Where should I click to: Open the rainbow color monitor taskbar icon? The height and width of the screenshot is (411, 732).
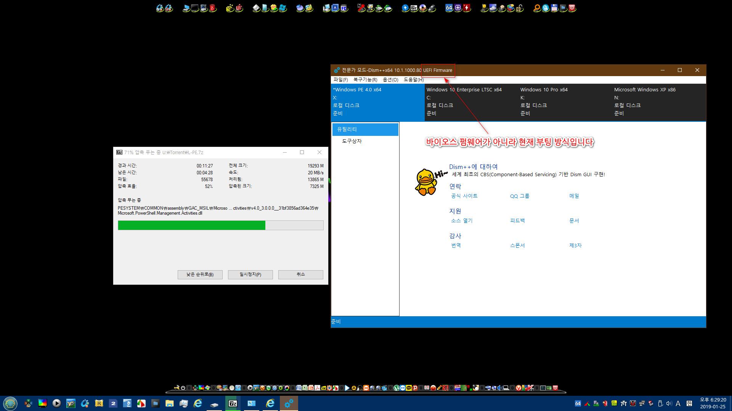click(42, 403)
